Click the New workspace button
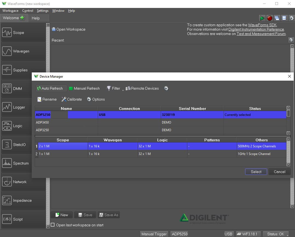 click(62, 215)
